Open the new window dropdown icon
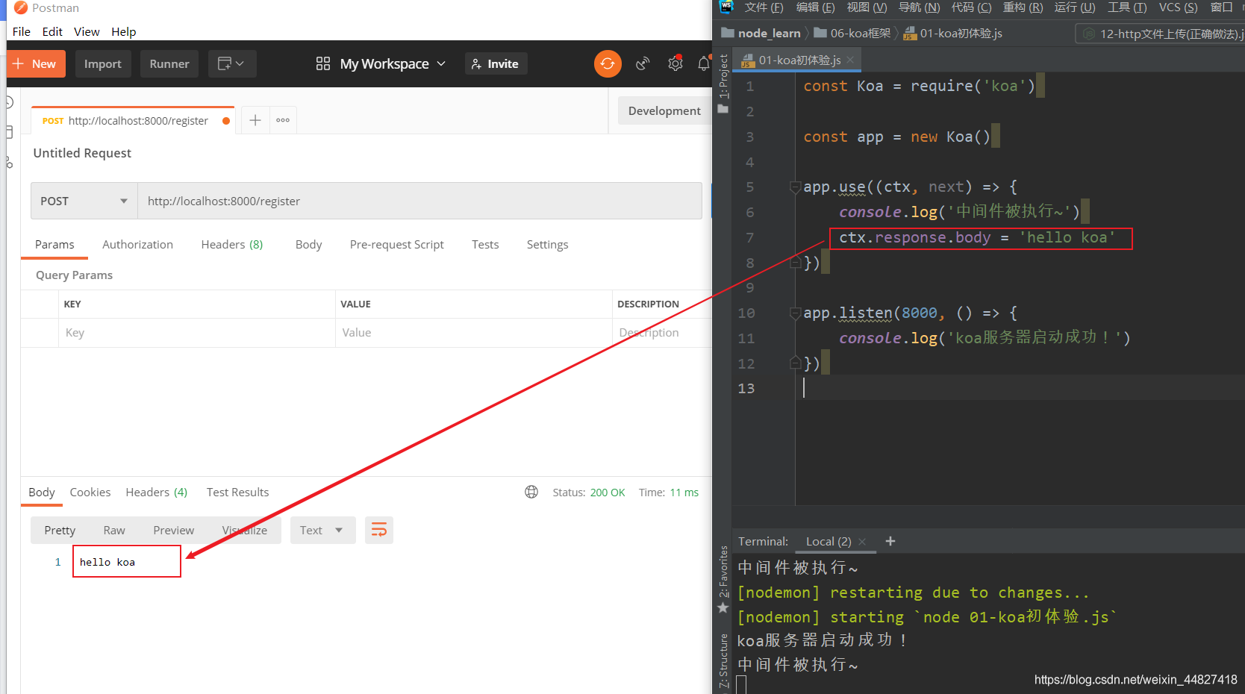The width and height of the screenshot is (1245, 694). 232,64
